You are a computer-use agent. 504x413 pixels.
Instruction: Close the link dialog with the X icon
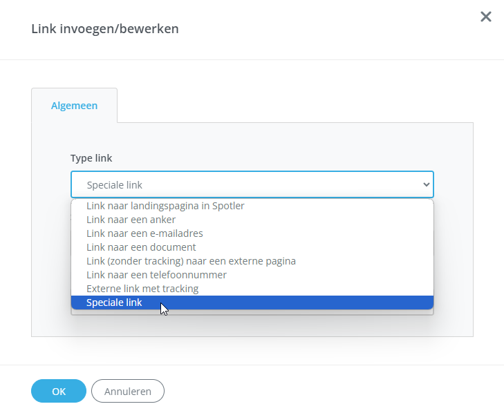pos(486,17)
